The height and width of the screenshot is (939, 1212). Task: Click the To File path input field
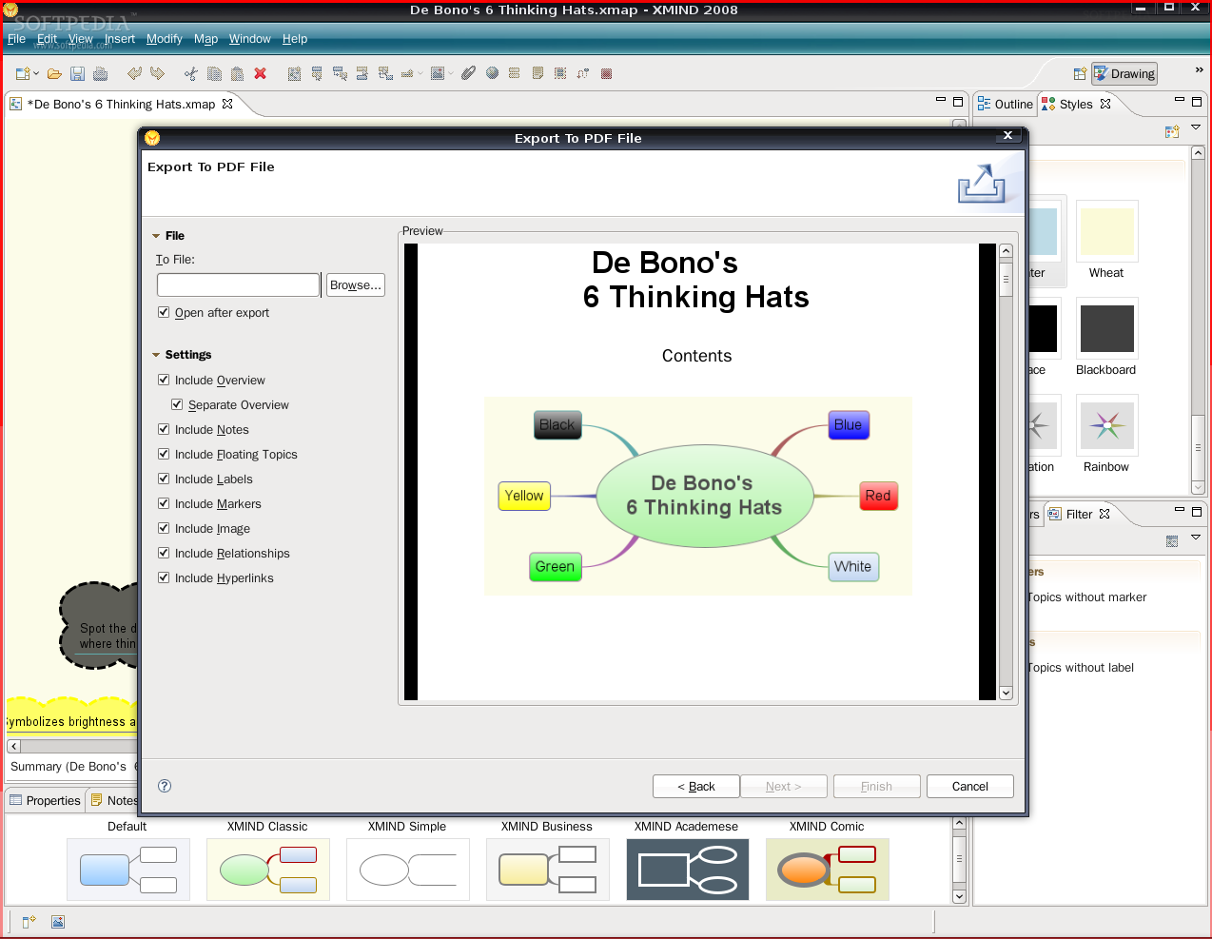point(238,285)
